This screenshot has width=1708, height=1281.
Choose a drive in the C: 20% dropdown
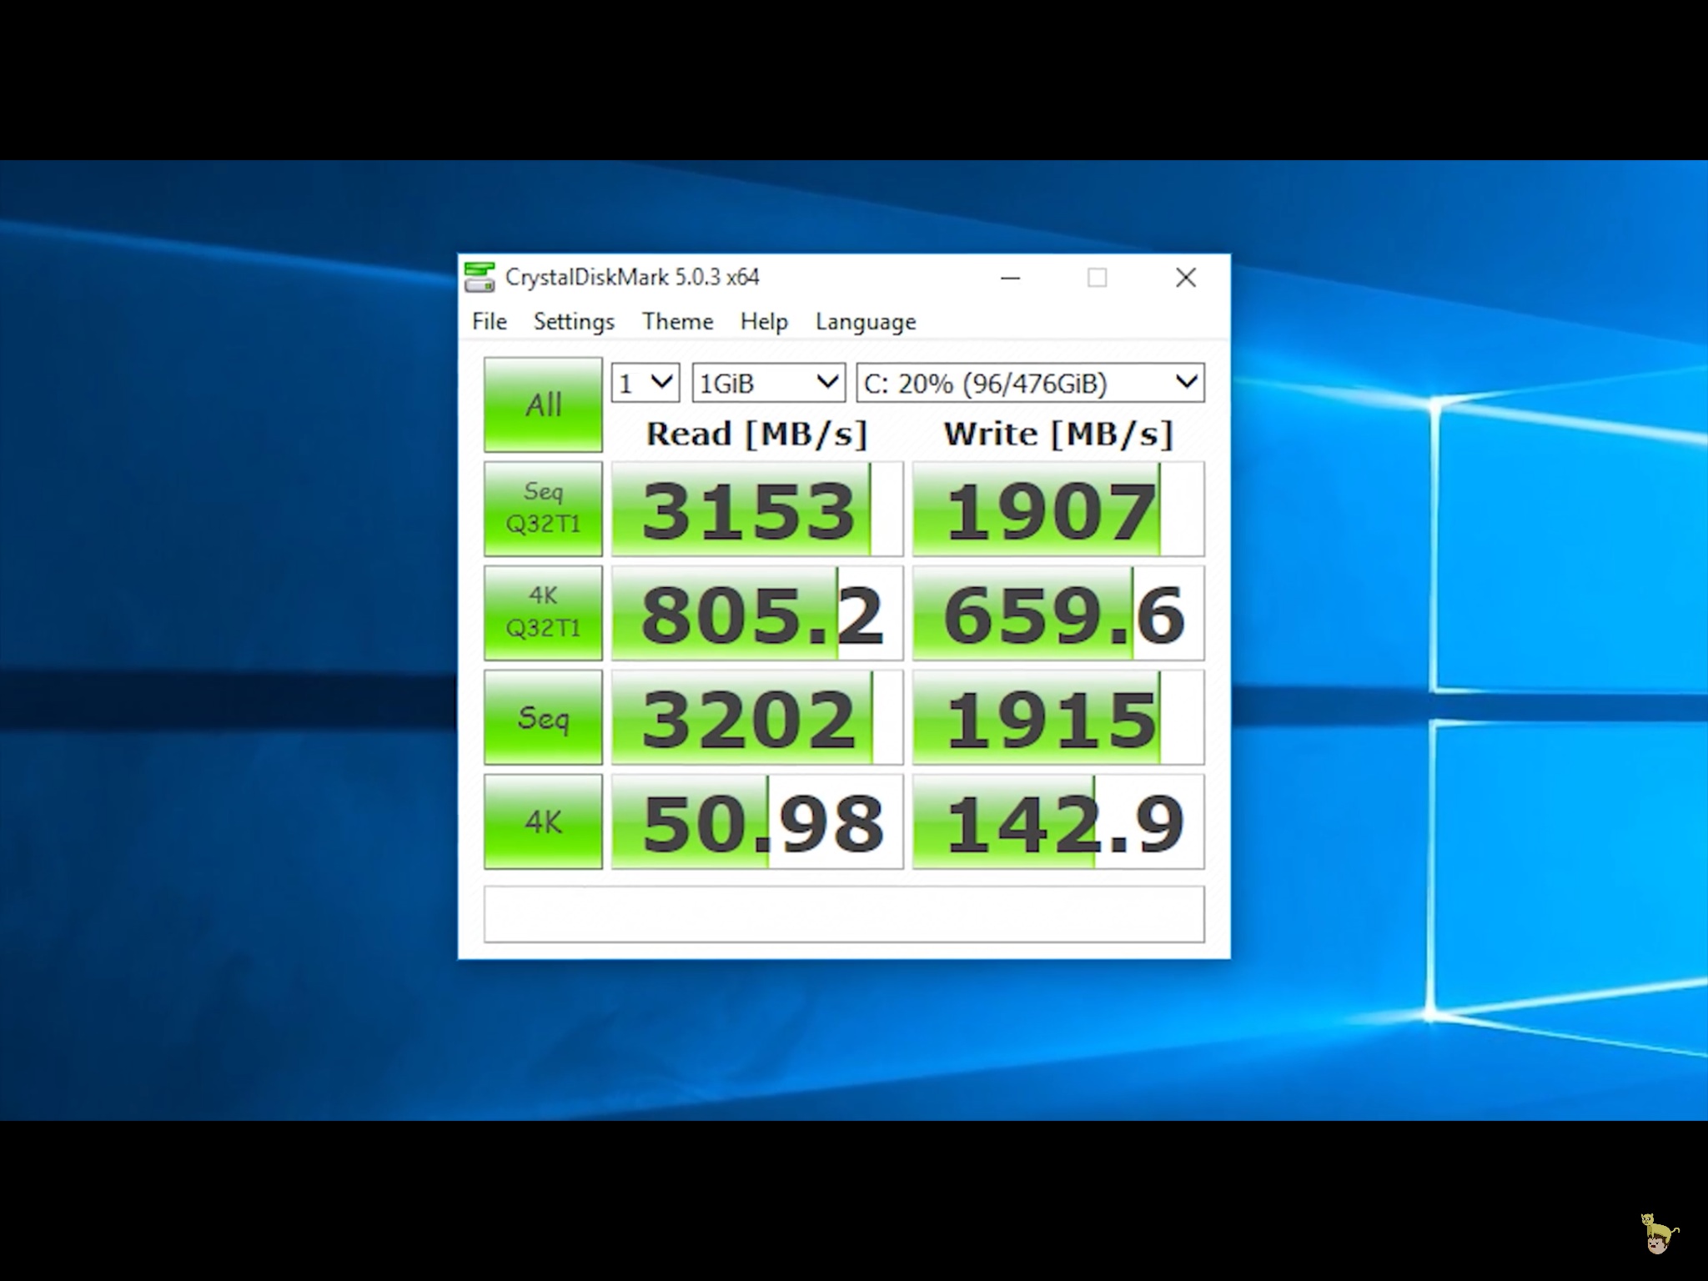click(x=1030, y=383)
